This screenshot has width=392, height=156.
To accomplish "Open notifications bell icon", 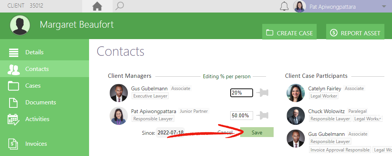I will [284, 6].
